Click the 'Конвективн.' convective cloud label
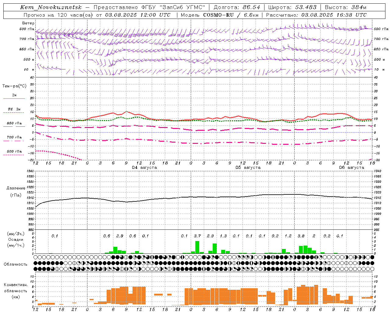 (x=16, y=285)
